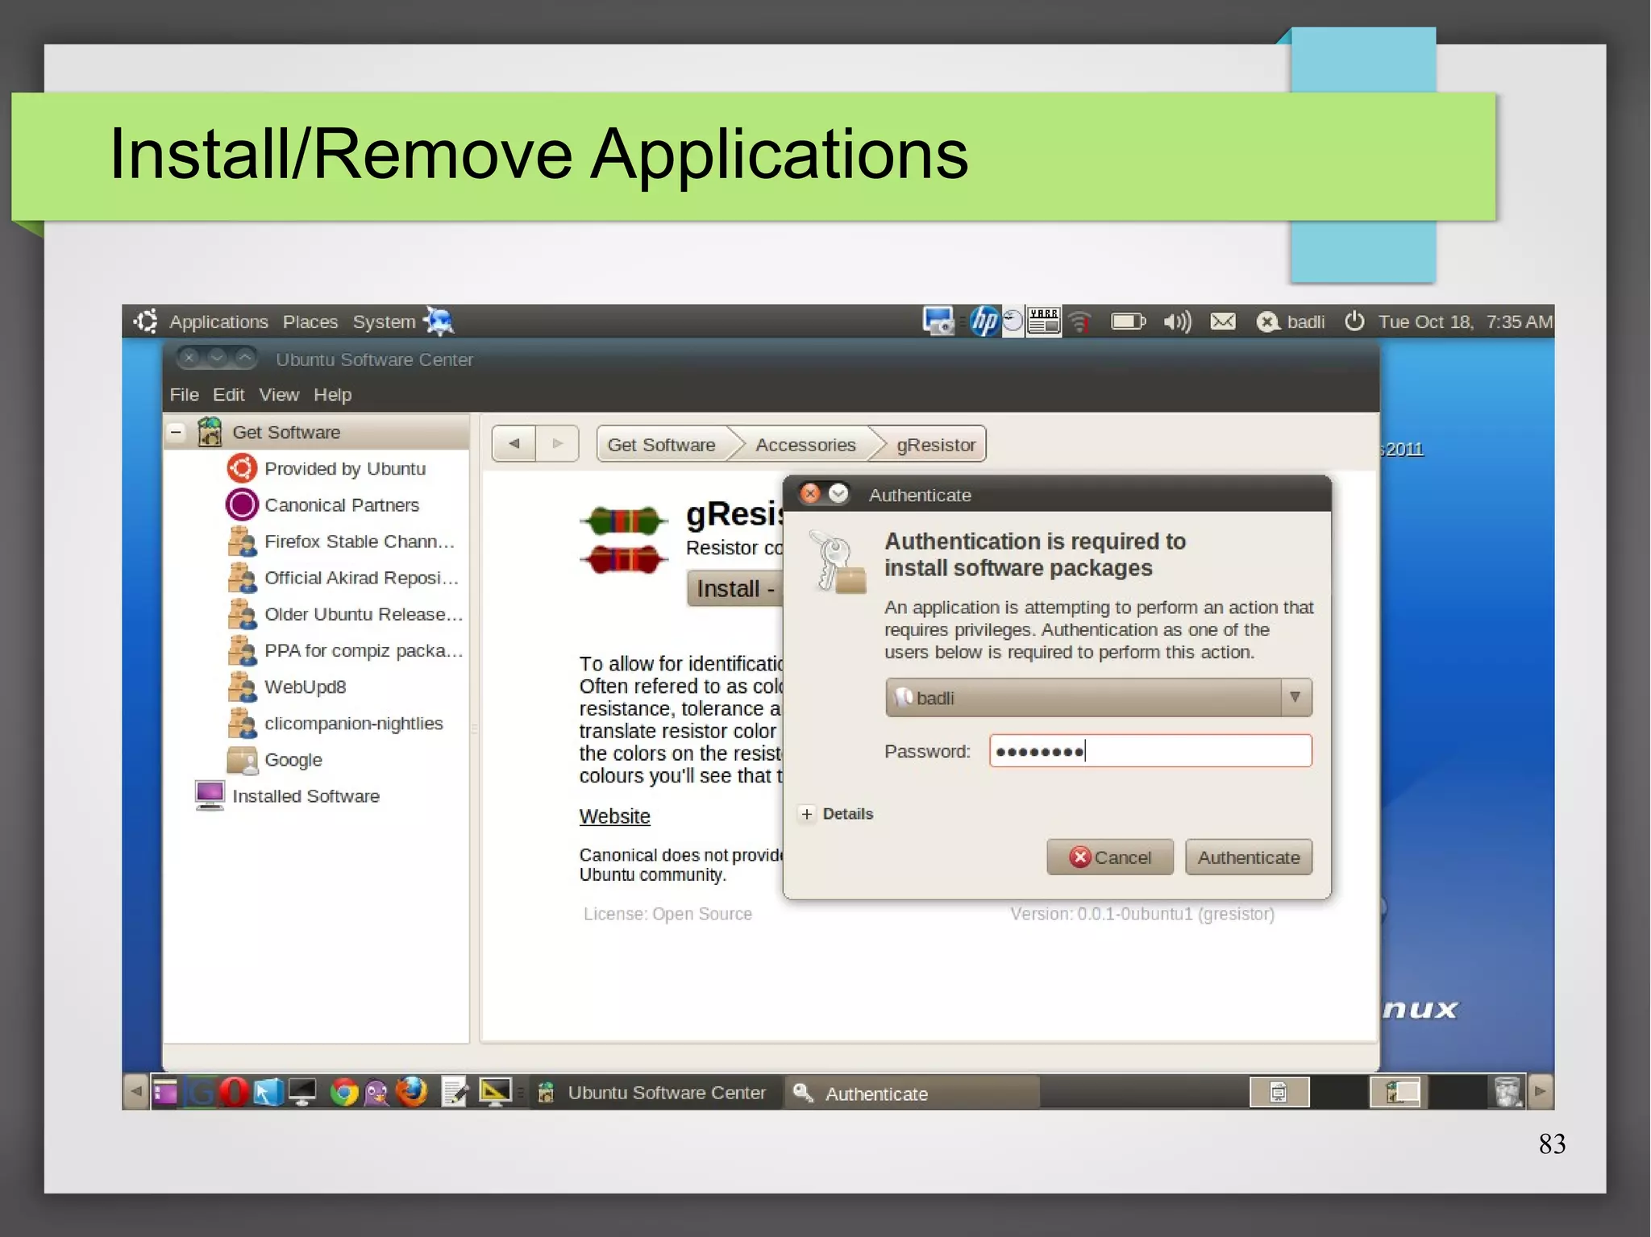The width and height of the screenshot is (1651, 1237).
Task: Switch to Ubuntu Software Center taskbar window
Action: (655, 1093)
